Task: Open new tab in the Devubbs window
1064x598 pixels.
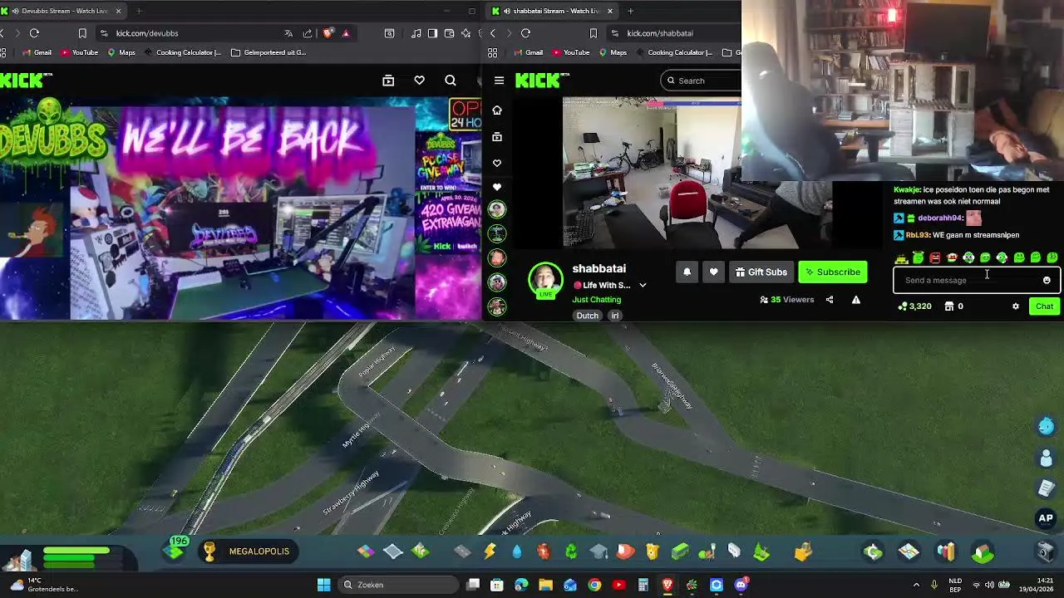Action: pos(139,11)
